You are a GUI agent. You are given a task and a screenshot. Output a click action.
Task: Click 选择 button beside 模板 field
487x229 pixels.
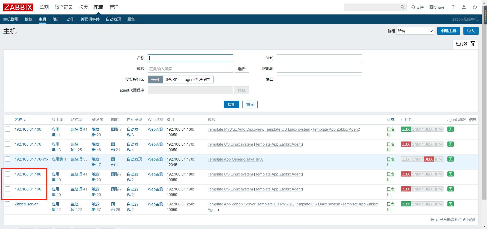click(242, 69)
